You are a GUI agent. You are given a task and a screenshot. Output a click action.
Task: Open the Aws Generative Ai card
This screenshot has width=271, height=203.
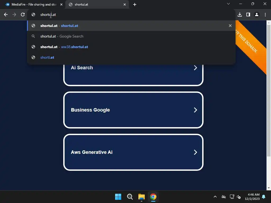pos(133,152)
